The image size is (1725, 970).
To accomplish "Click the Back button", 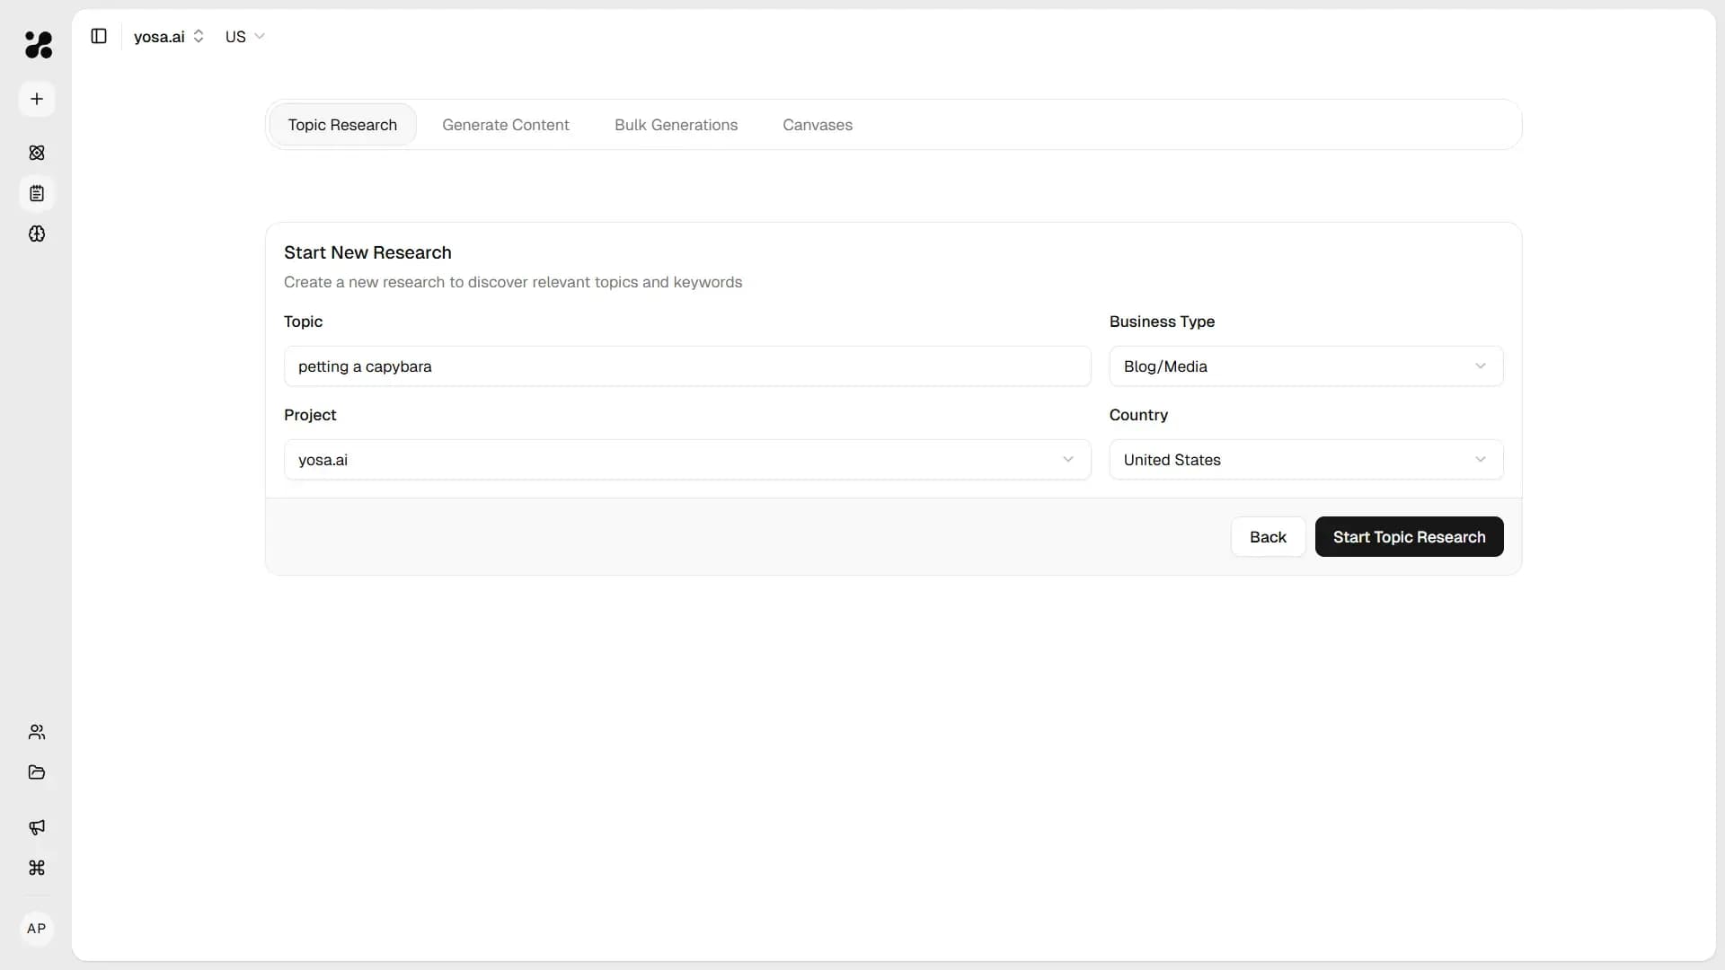I will coord(1267,536).
